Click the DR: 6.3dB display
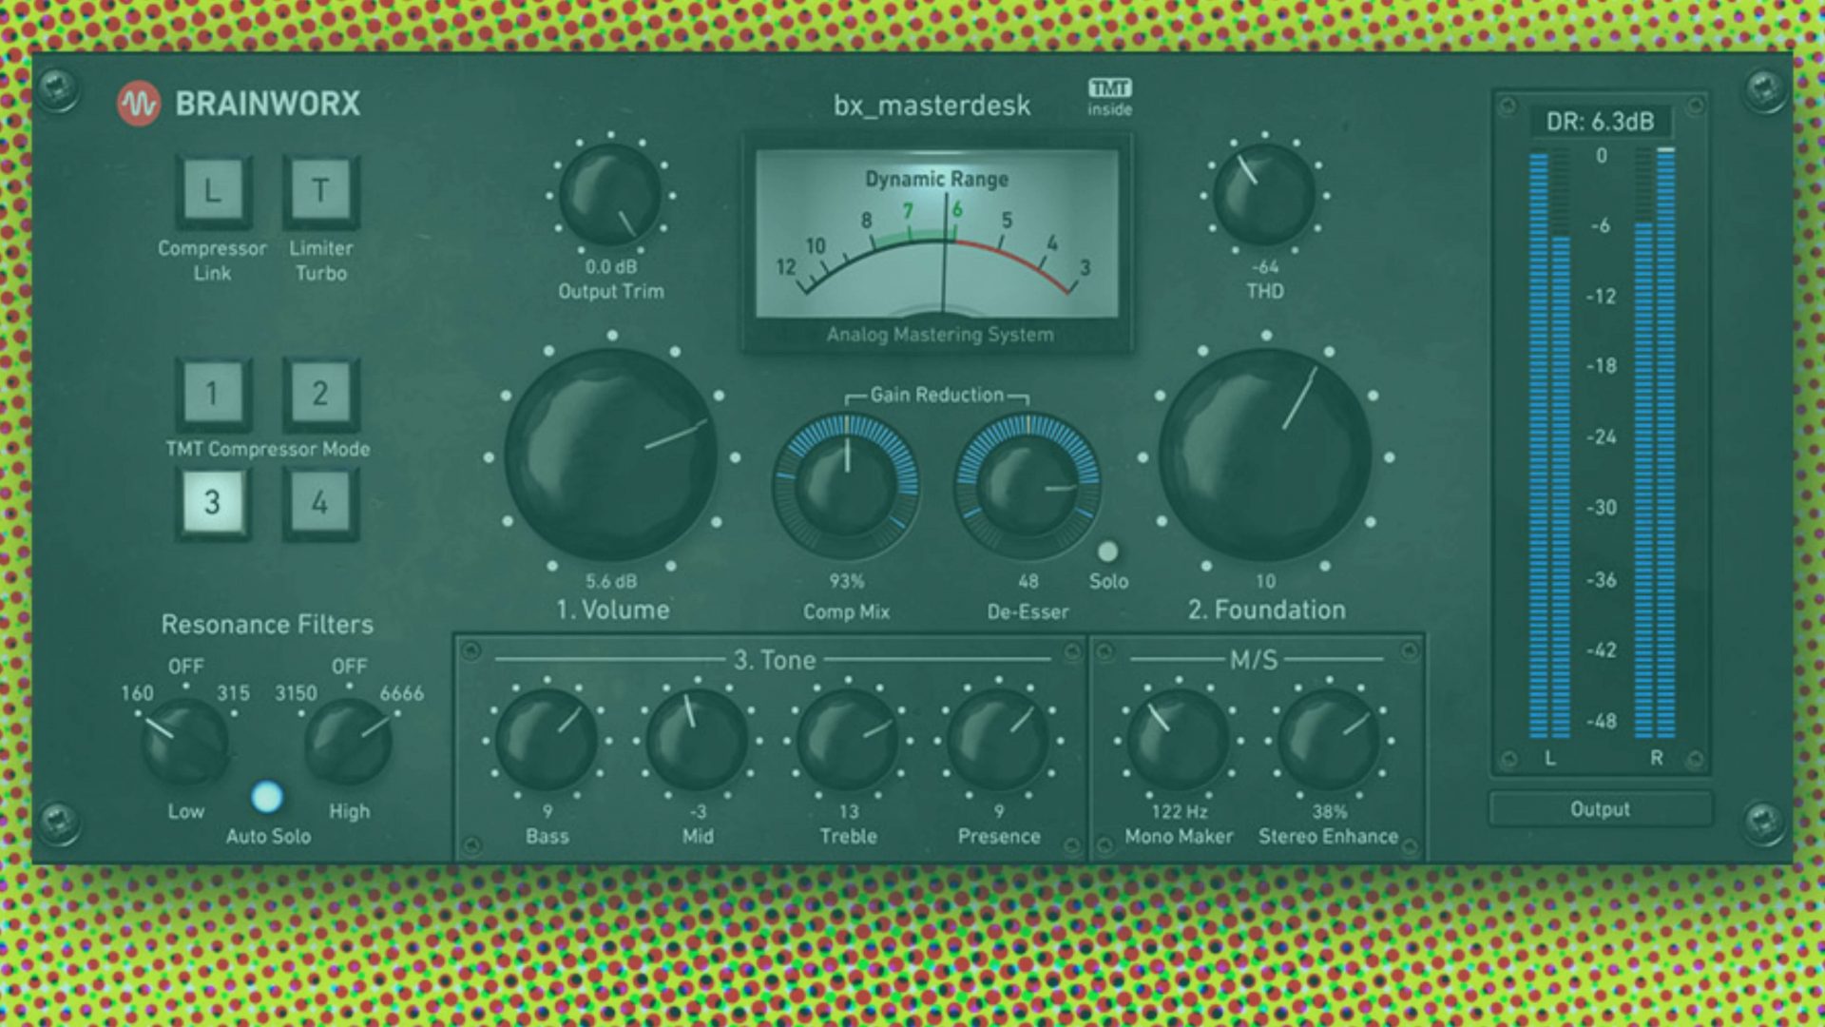 click(1600, 120)
